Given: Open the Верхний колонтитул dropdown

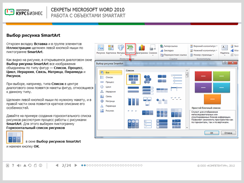Looking at the screenshot, I should pos(204,46).
